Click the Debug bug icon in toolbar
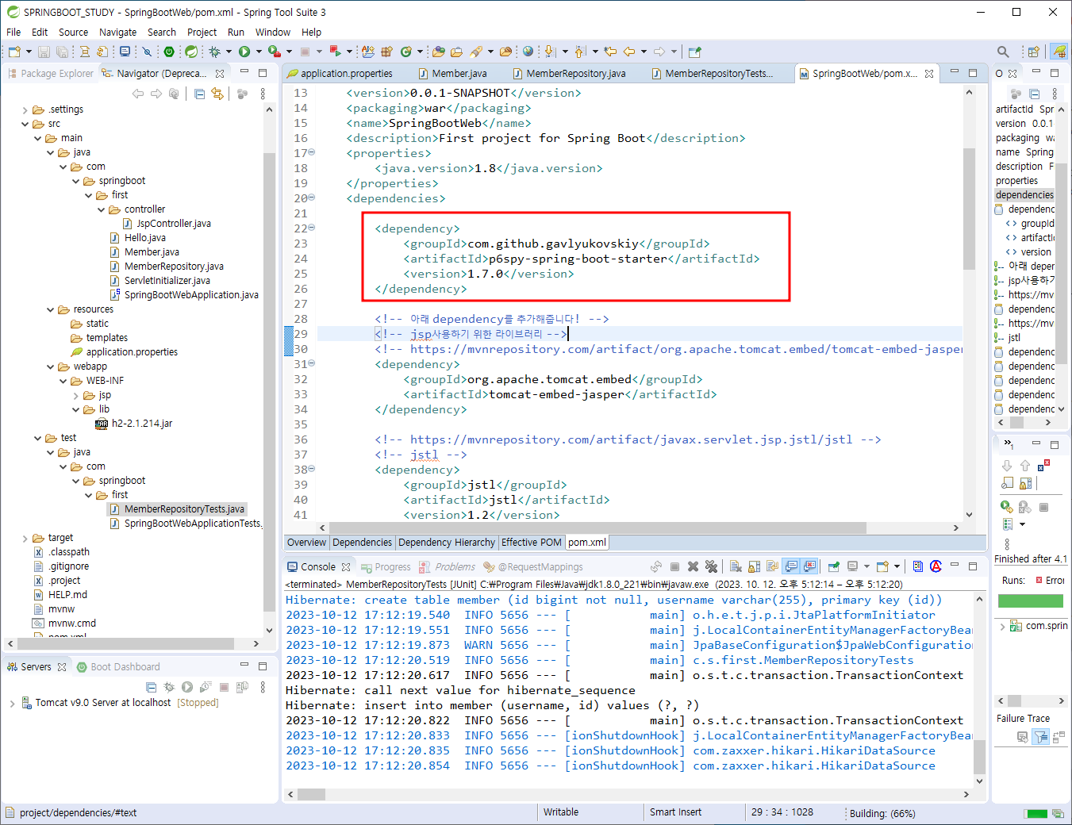The height and width of the screenshot is (825, 1072). pos(214,52)
